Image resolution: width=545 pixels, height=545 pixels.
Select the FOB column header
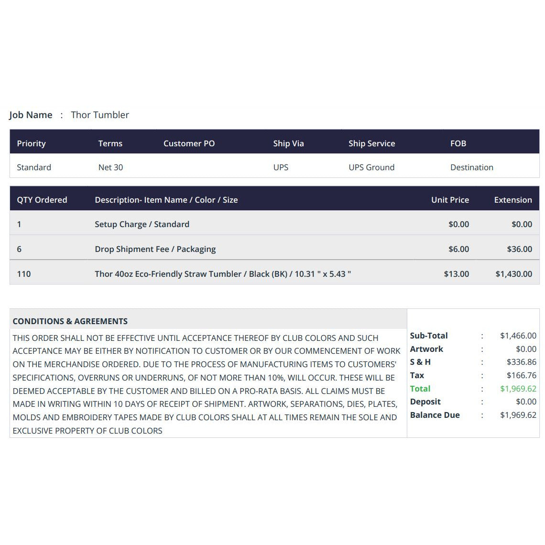click(x=458, y=143)
